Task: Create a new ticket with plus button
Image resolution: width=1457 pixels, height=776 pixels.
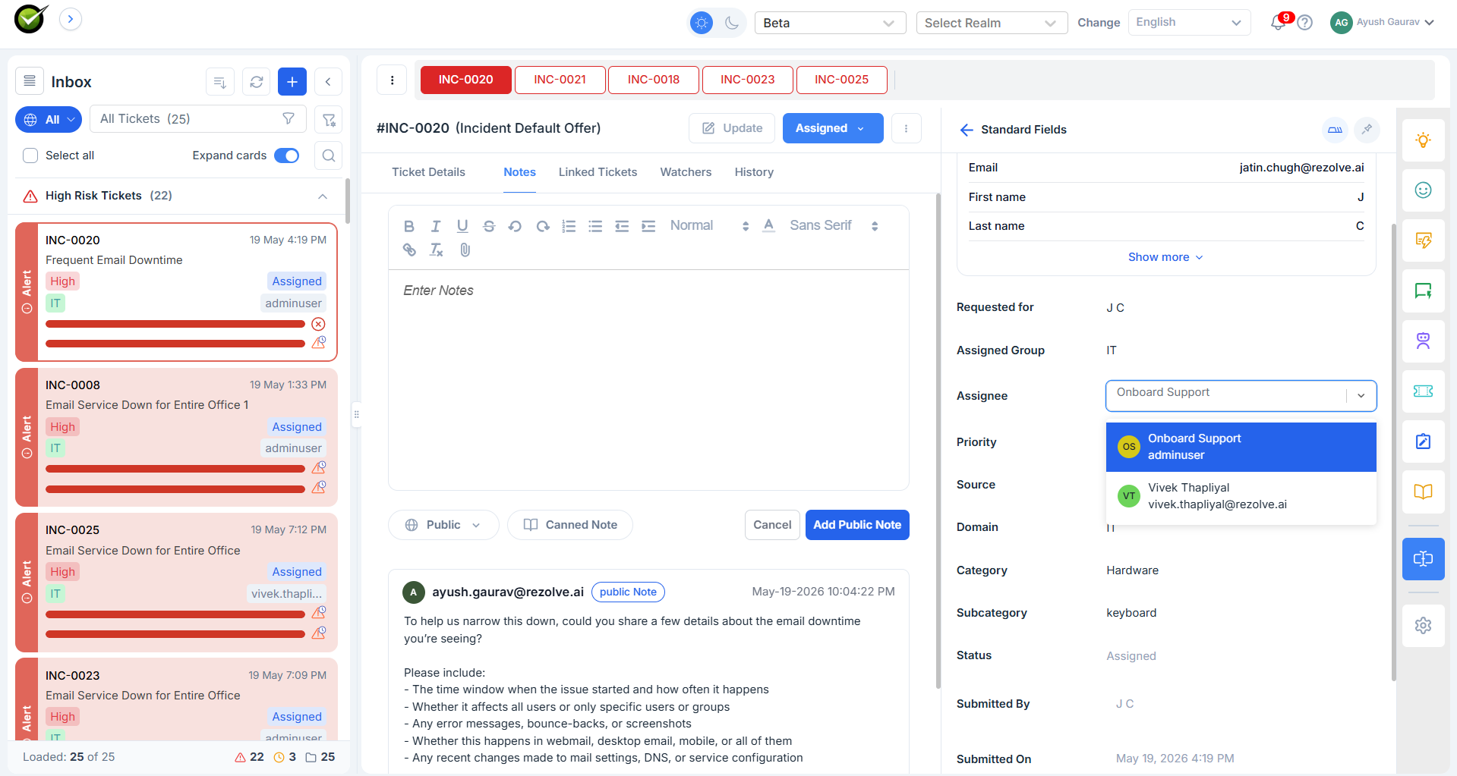Action: pyautogui.click(x=292, y=82)
